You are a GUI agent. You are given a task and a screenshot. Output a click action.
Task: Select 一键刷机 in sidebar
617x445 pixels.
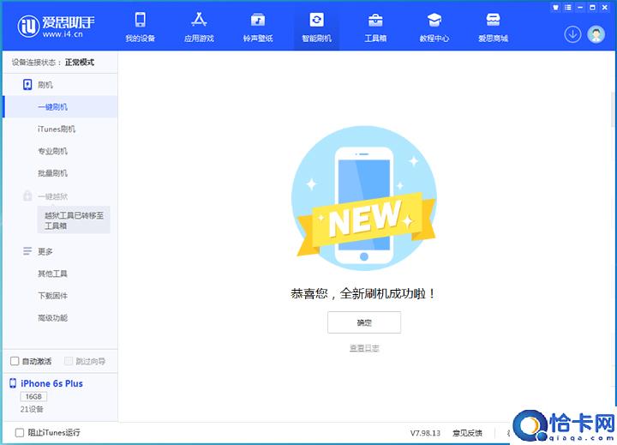point(60,106)
